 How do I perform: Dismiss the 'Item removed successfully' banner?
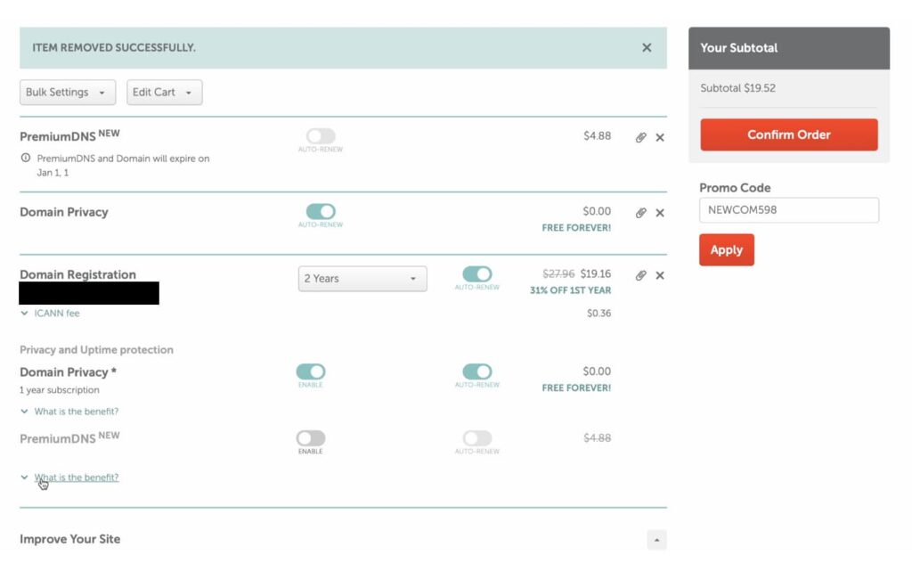(x=647, y=48)
